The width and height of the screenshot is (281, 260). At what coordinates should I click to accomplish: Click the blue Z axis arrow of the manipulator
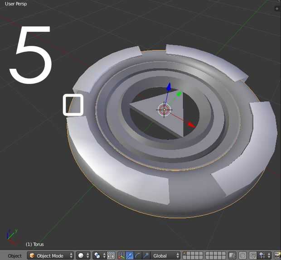(169, 87)
